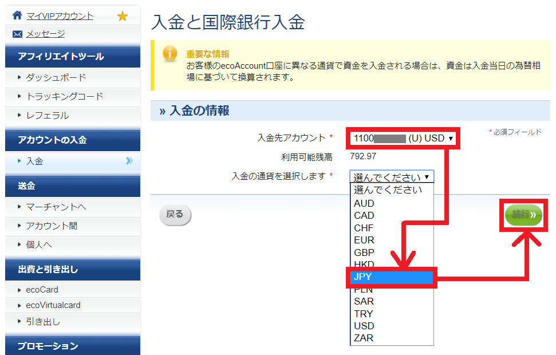
Task: Expand the 入金の通貨 currency dropdown
Action: [392, 177]
